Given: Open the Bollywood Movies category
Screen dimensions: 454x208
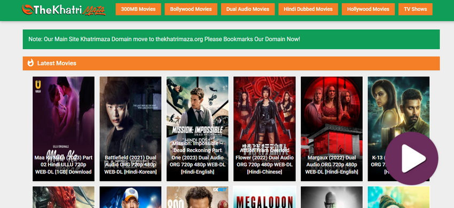Looking at the screenshot, I should 191,9.
